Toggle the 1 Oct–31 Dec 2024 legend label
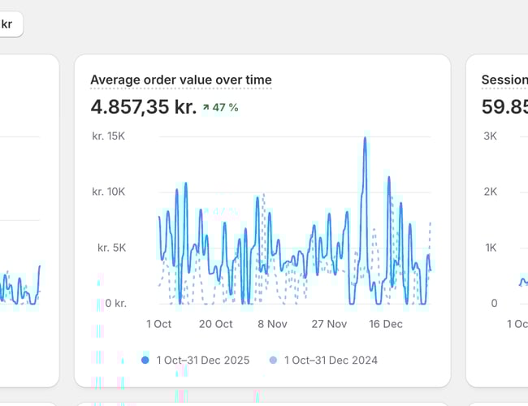 point(331,360)
